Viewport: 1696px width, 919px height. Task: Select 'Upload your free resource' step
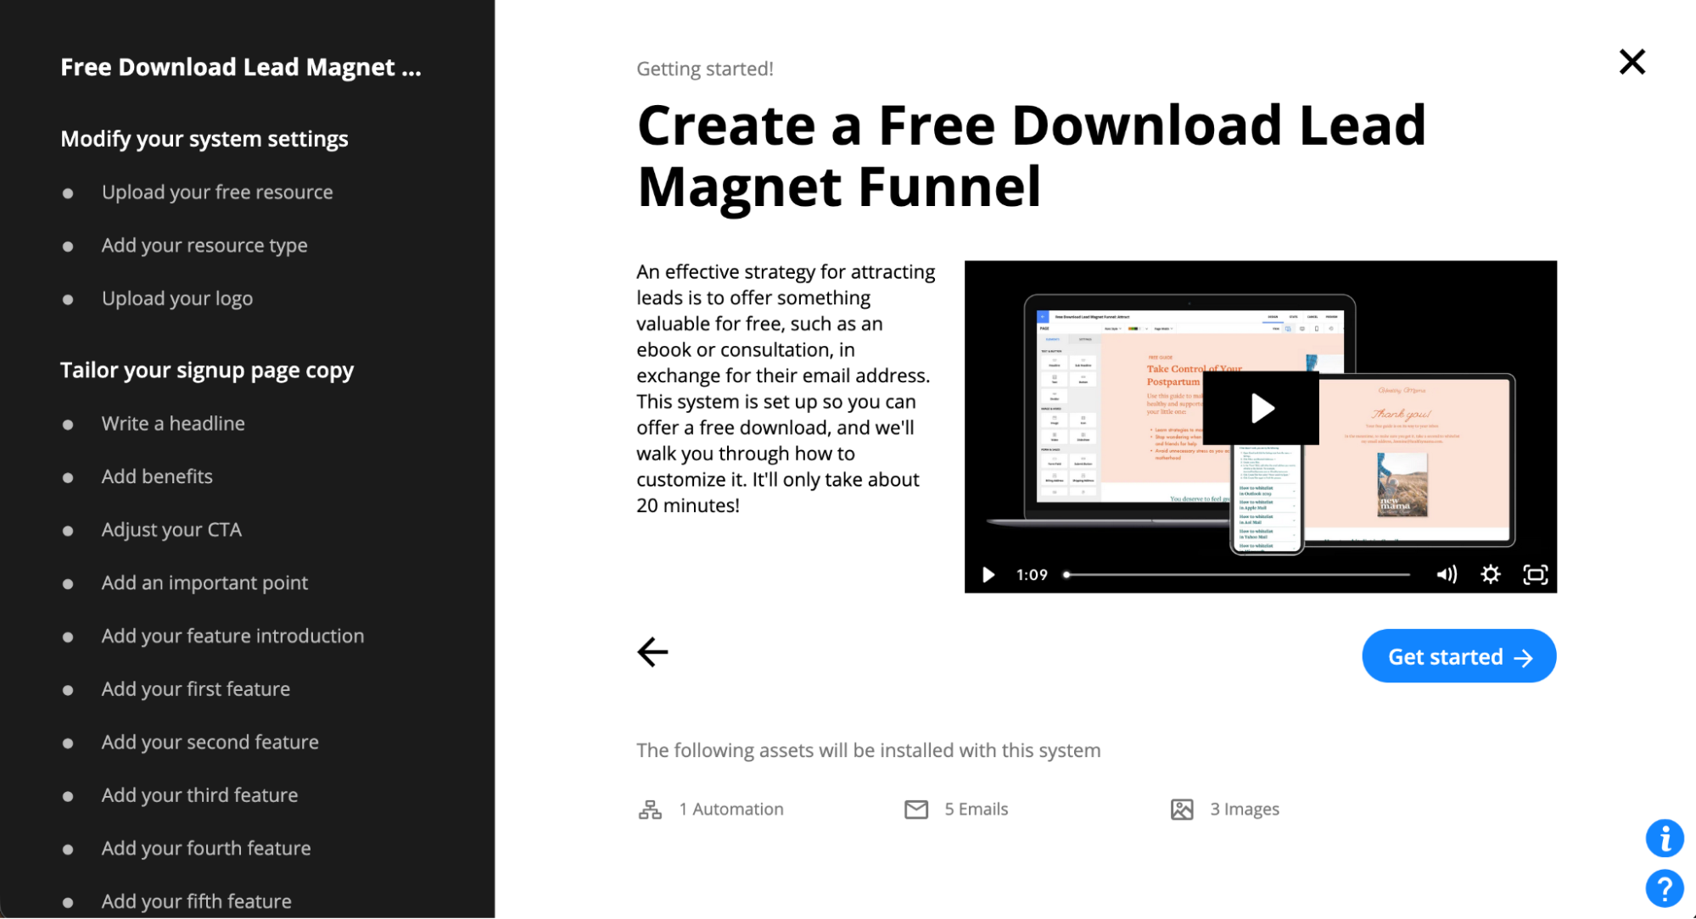217,192
